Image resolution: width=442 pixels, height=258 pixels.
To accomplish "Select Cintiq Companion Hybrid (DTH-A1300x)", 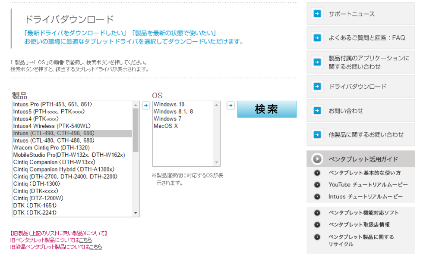I will [72, 169].
